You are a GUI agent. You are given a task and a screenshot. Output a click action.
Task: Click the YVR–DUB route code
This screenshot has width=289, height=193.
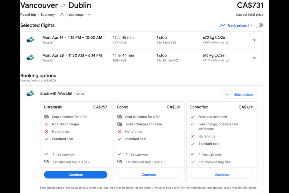[x=120, y=43]
